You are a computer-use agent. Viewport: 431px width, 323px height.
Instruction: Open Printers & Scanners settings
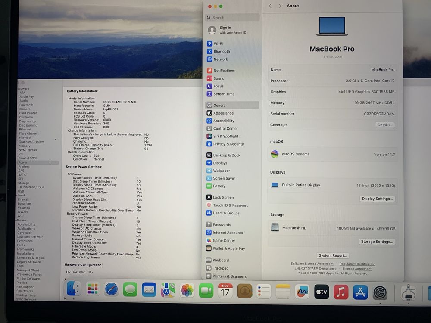226,276
